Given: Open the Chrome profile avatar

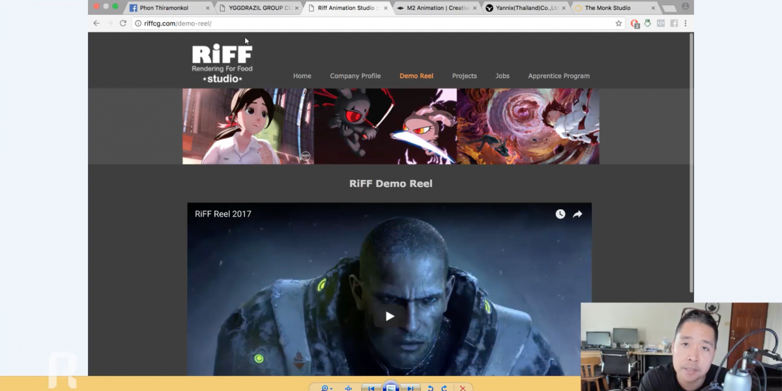Looking at the screenshot, I should [685, 7].
